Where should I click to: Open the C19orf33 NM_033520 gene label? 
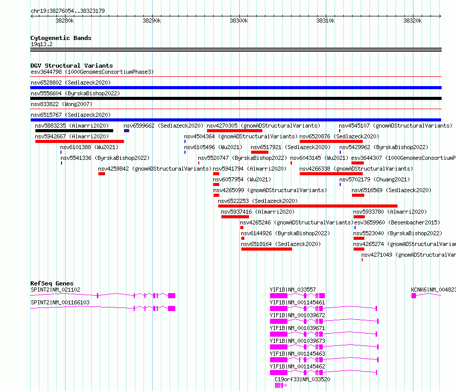302,379
